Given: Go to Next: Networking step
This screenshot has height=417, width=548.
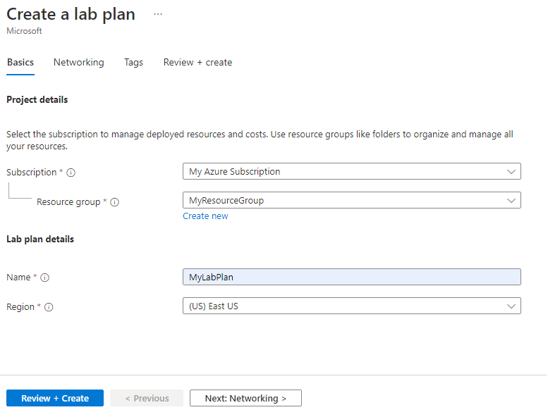Looking at the screenshot, I should click(x=245, y=398).
